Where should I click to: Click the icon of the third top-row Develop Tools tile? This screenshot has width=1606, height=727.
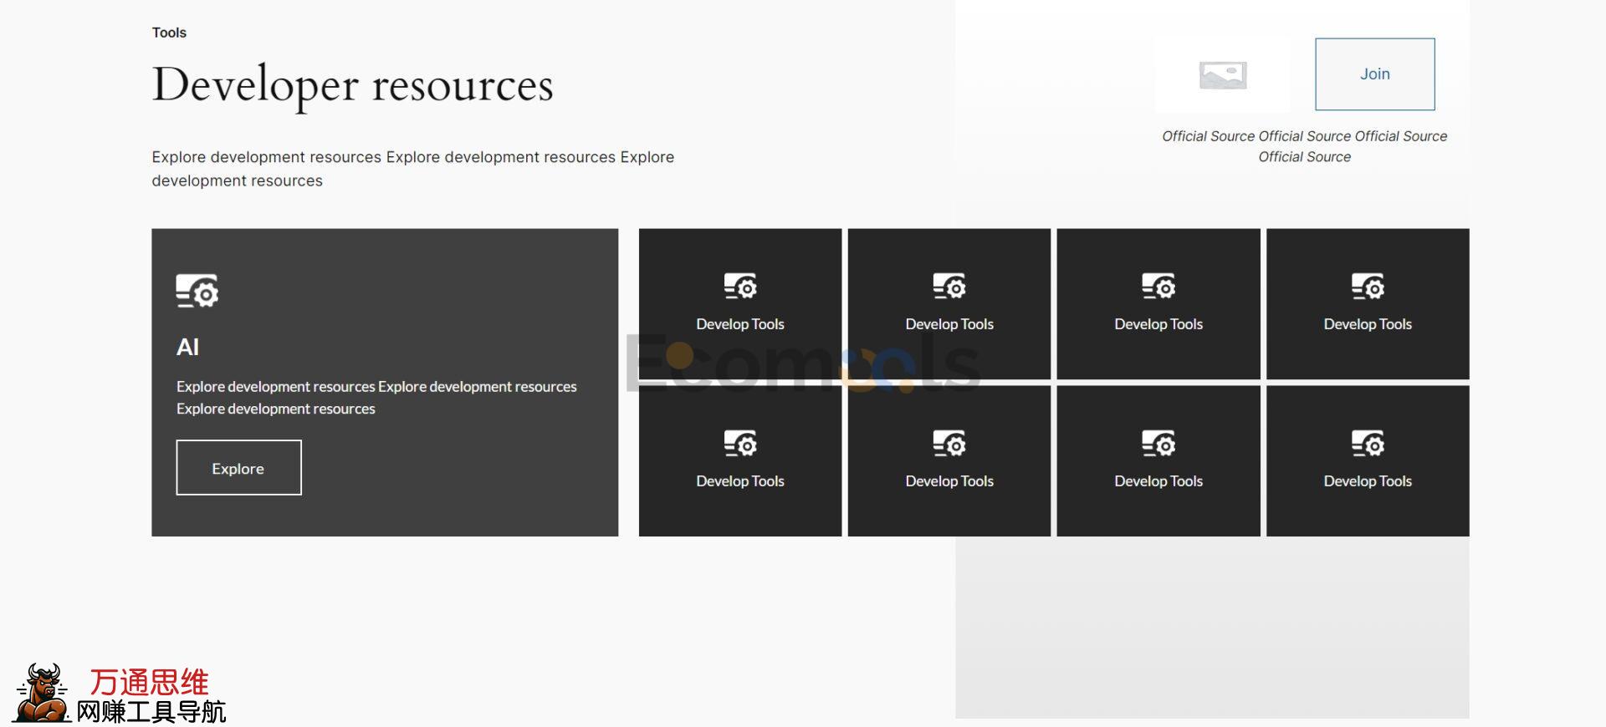tap(1158, 286)
